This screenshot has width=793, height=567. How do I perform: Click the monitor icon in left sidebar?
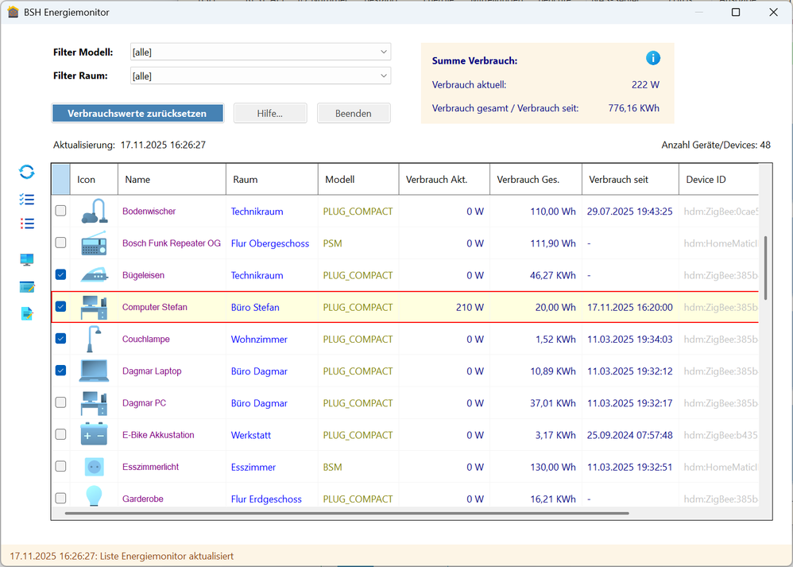coord(27,259)
